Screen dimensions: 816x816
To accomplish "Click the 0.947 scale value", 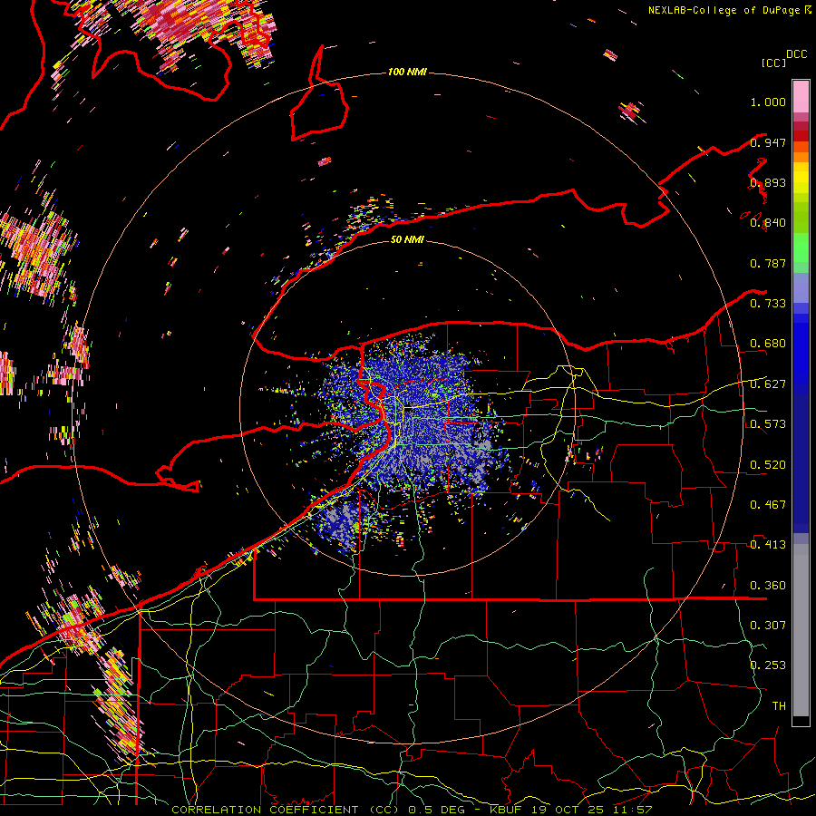I will (x=768, y=142).
